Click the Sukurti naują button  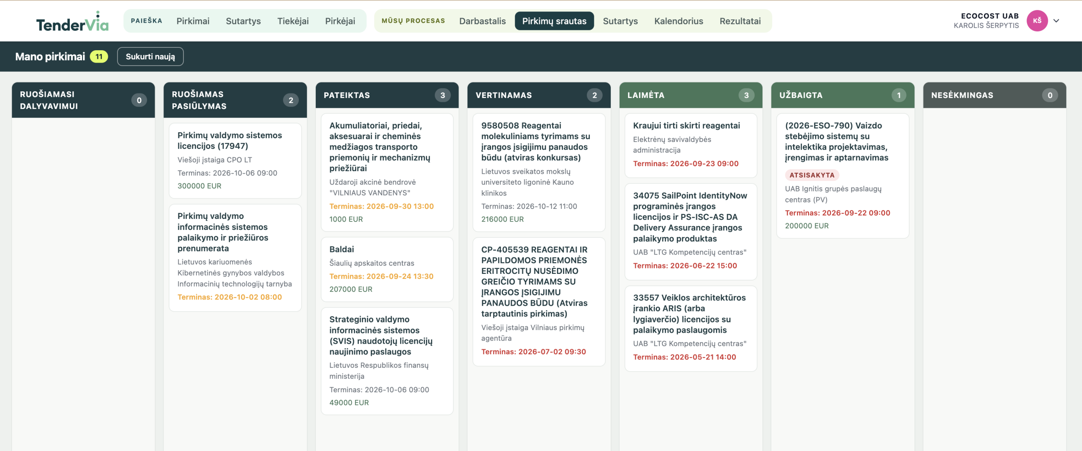(150, 57)
